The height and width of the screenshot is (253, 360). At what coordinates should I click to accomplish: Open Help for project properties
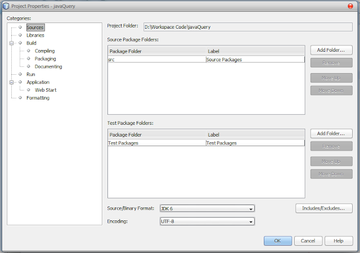(339, 241)
